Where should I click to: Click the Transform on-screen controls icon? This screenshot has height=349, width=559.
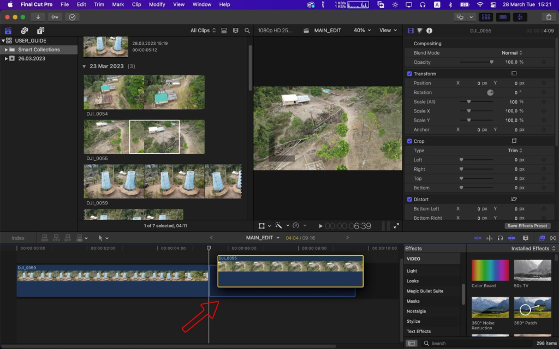(514, 74)
